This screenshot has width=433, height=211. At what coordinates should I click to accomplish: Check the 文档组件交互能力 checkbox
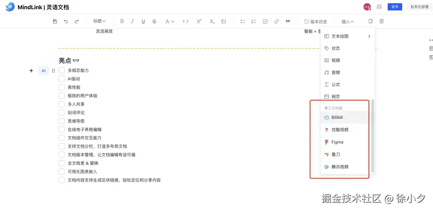point(62,138)
